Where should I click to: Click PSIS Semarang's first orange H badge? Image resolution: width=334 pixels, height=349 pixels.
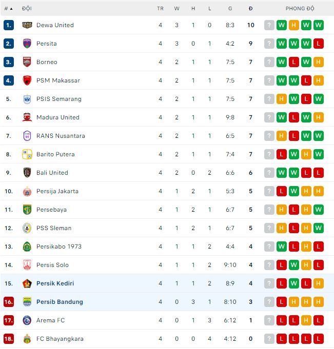282,99
